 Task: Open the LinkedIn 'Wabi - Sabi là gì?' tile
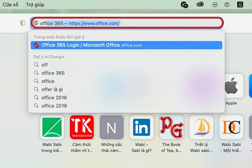(x=141, y=127)
